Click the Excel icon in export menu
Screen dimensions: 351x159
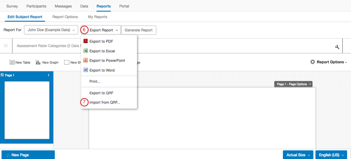point(85,51)
